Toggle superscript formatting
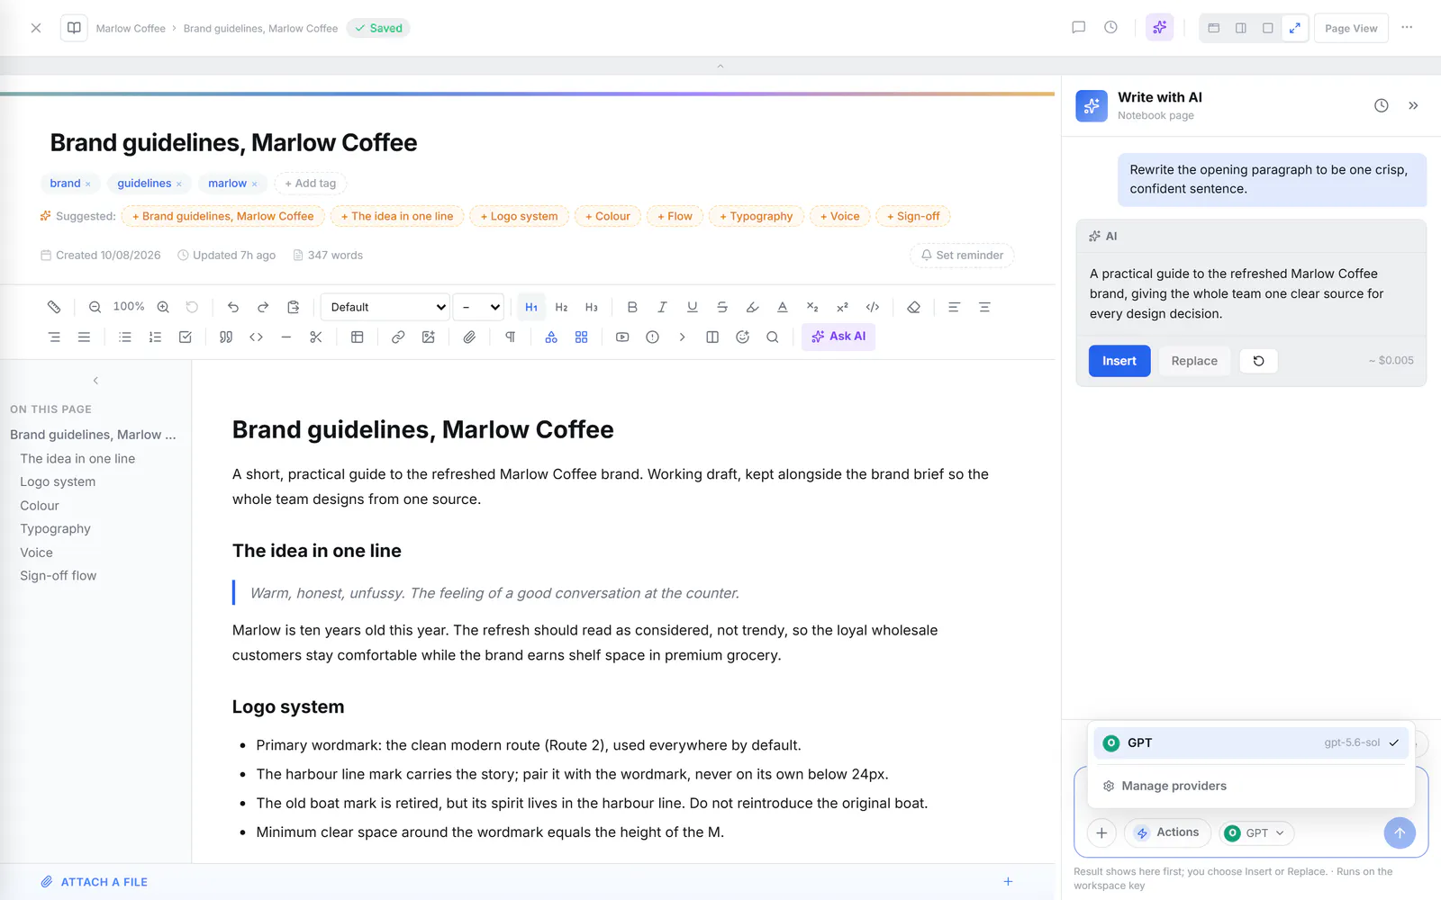This screenshot has height=900, width=1441. [x=842, y=307]
